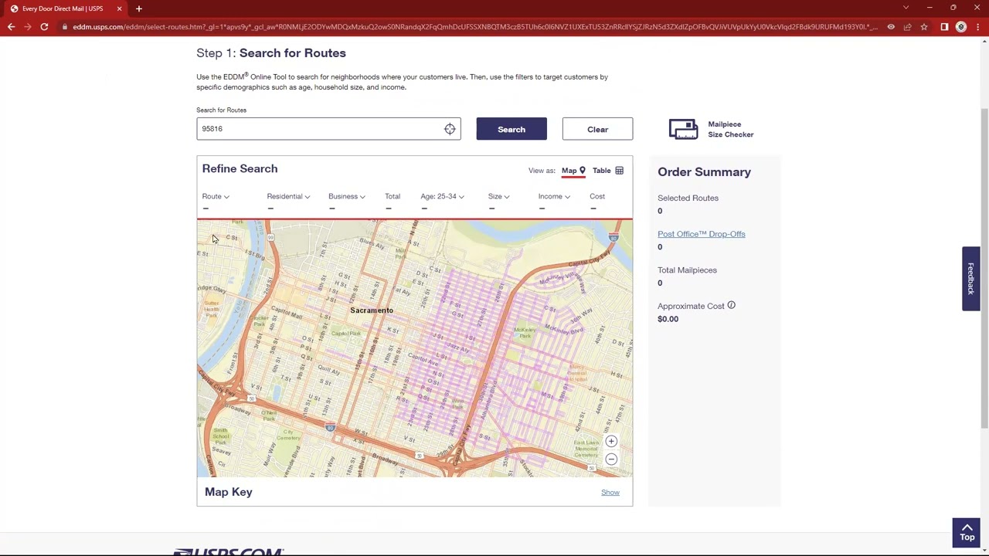
Task: Zoom out on the map with minus button
Action: point(611,459)
